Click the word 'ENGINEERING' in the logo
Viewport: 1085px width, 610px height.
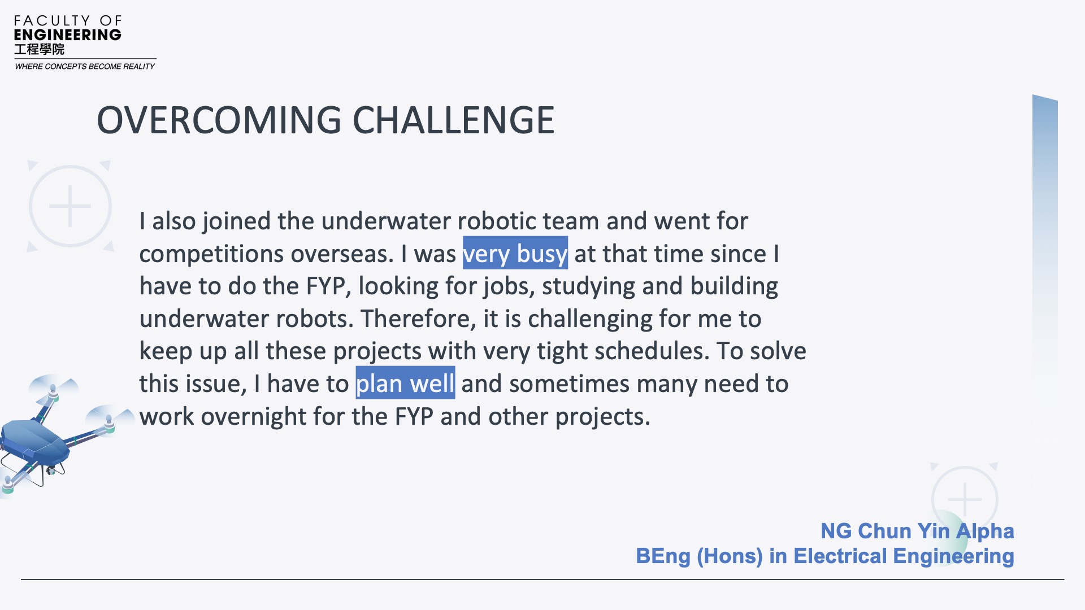(x=67, y=35)
